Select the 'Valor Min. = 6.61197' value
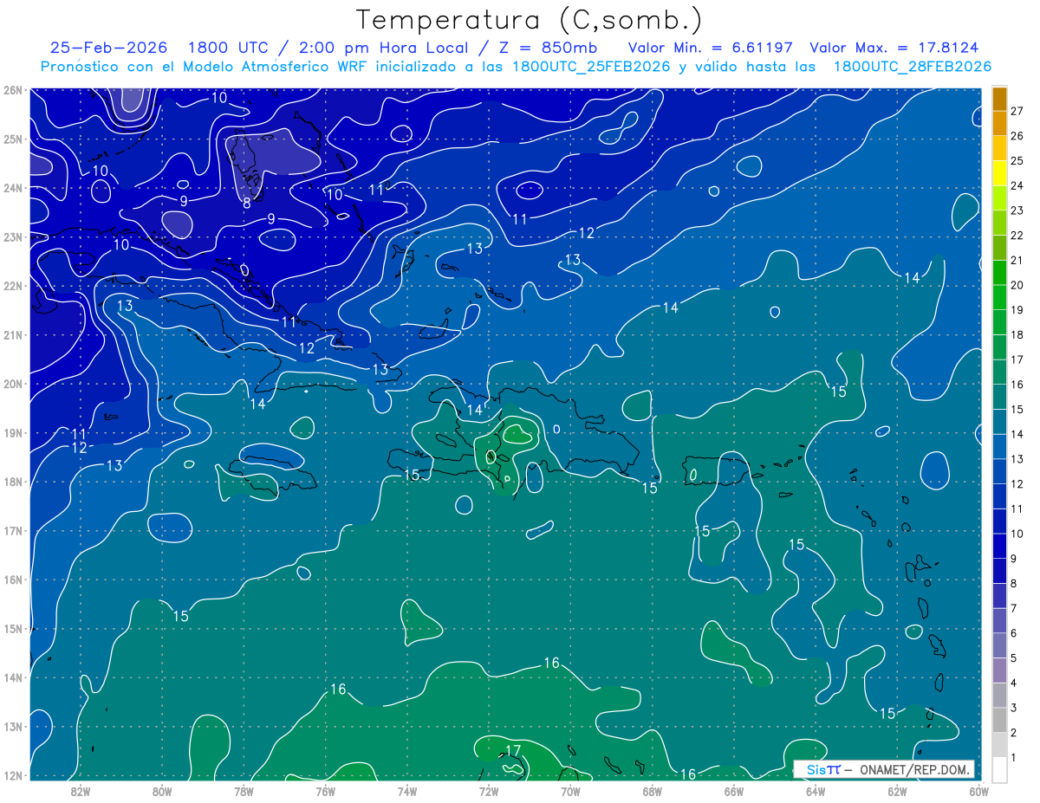The image size is (1040, 803). 712,48
